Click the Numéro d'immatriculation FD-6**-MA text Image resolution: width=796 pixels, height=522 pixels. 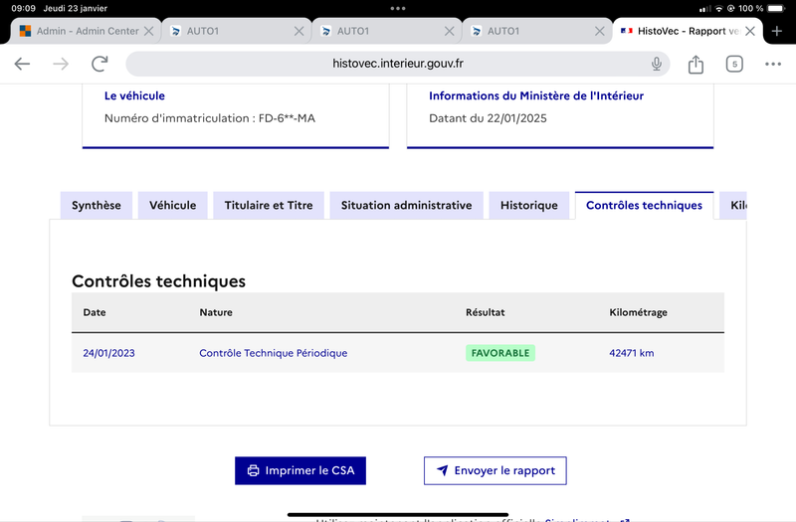210,118
